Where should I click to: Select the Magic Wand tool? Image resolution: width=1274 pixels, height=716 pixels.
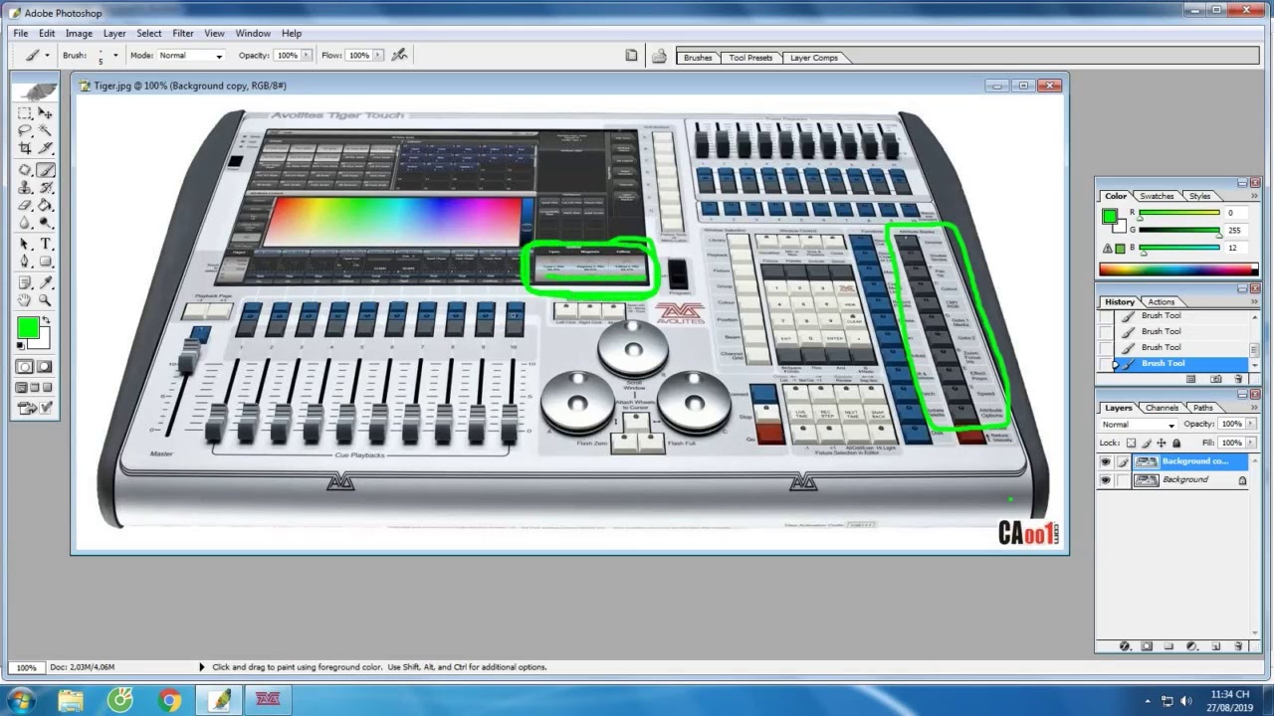coord(45,131)
